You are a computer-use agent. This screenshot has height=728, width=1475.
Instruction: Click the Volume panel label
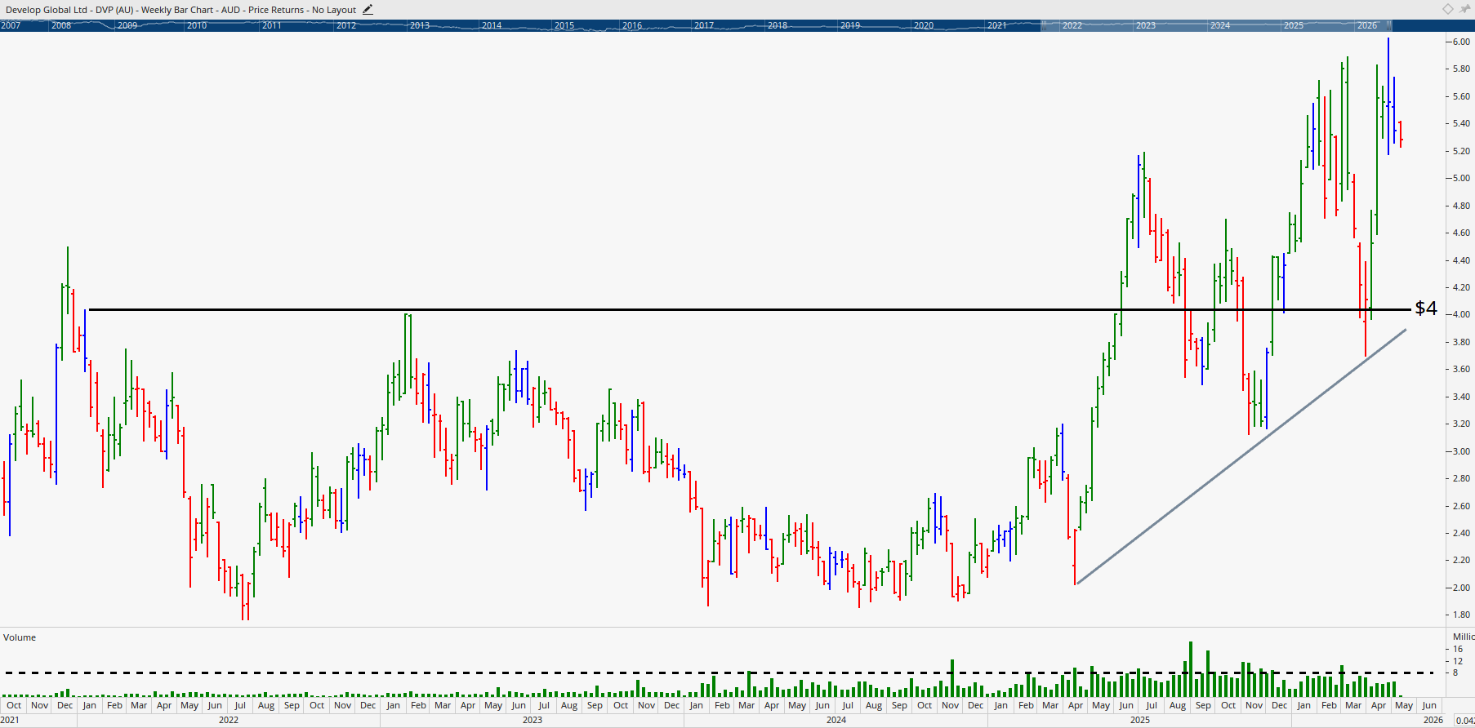[x=20, y=637]
